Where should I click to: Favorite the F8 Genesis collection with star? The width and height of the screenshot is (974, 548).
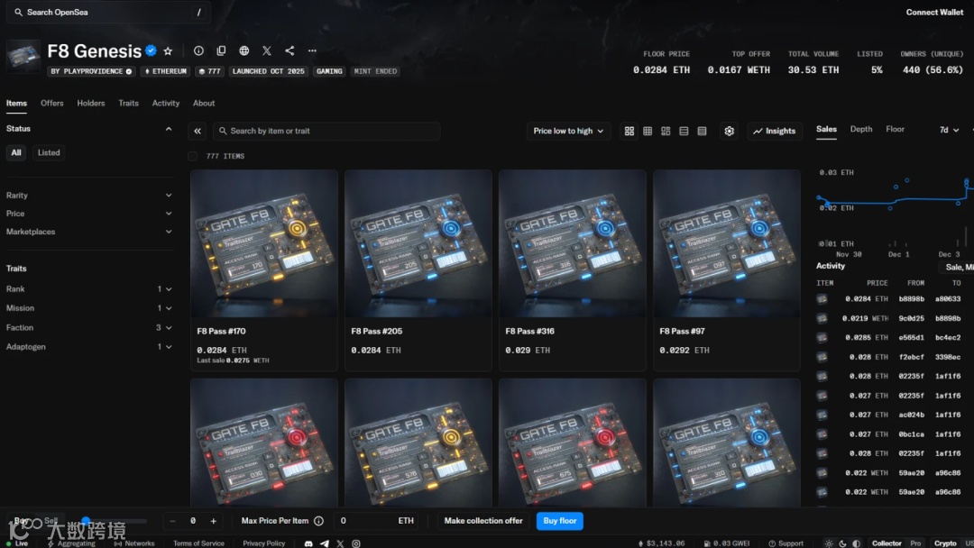[x=168, y=51]
